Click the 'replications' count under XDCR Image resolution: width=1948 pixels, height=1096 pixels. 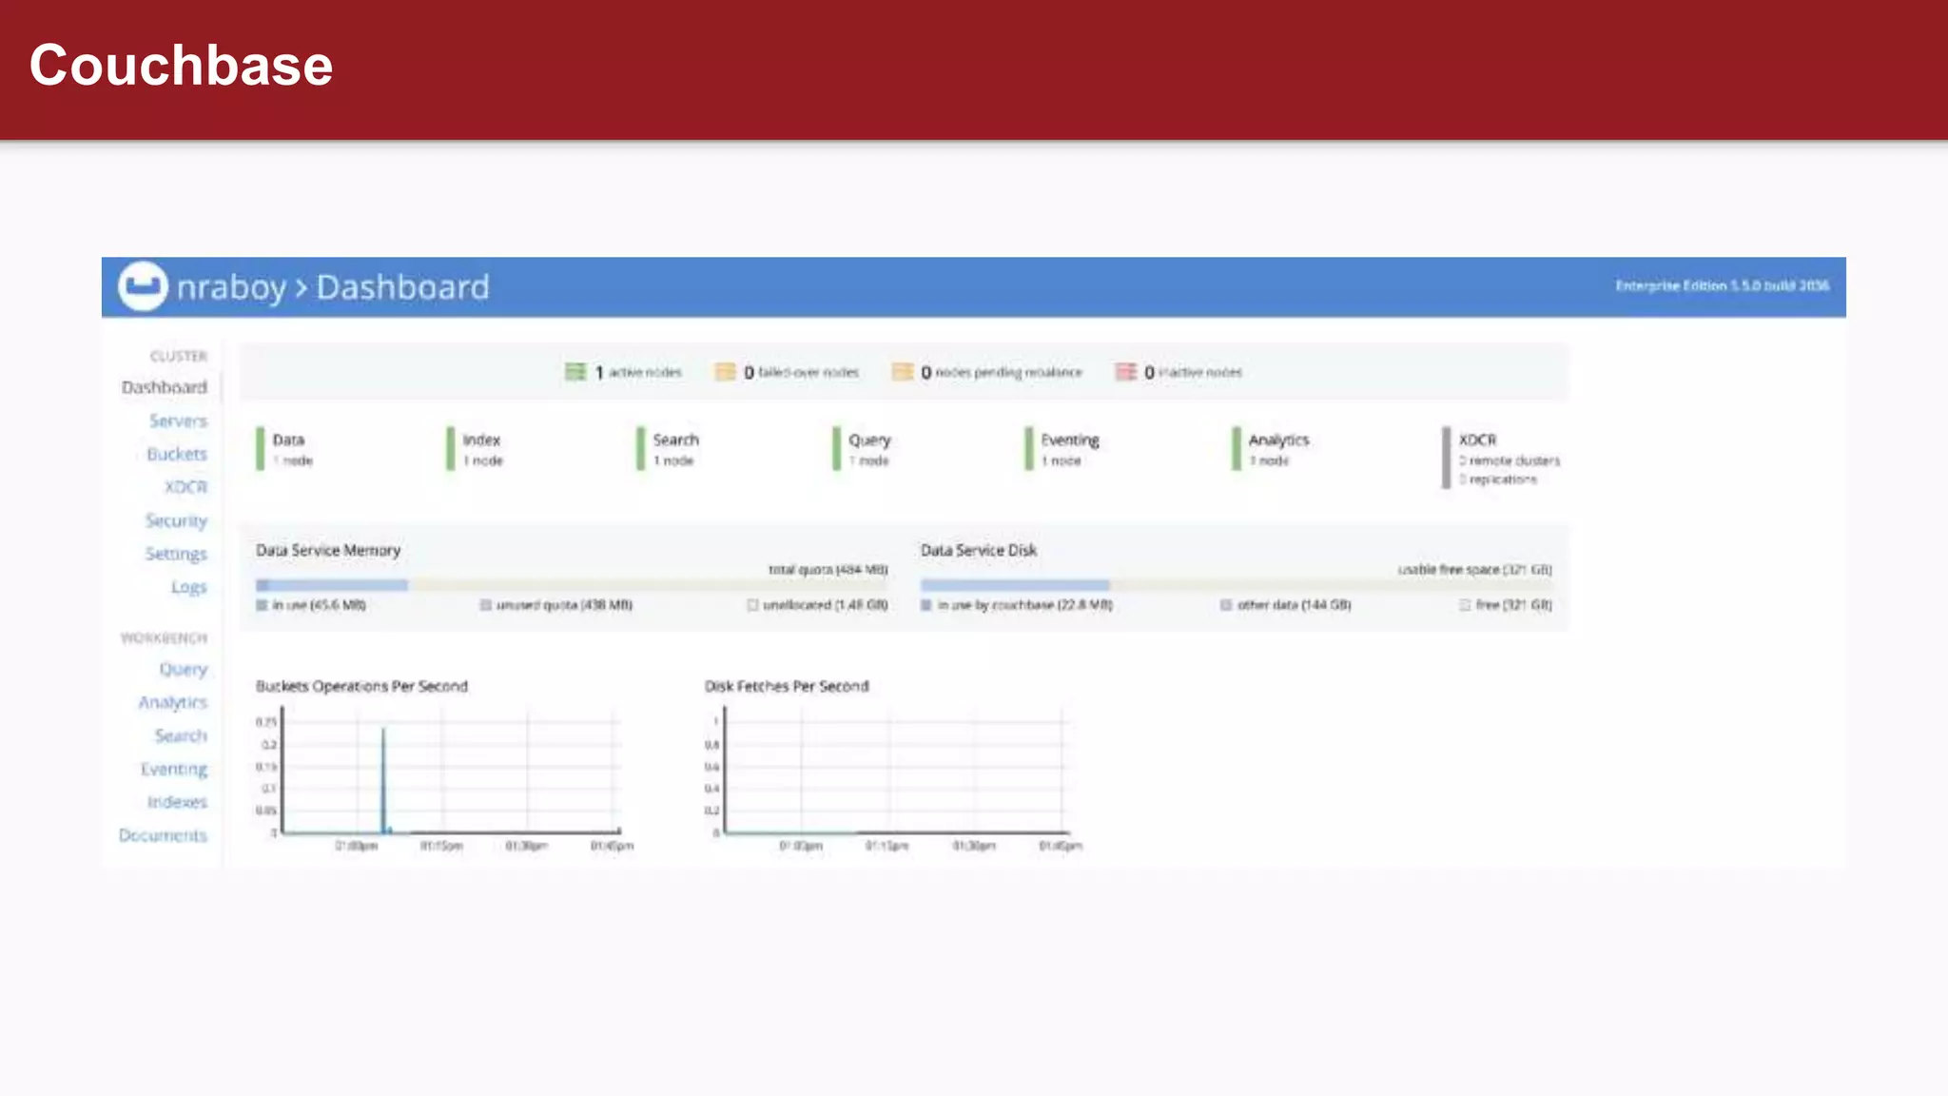point(1498,479)
